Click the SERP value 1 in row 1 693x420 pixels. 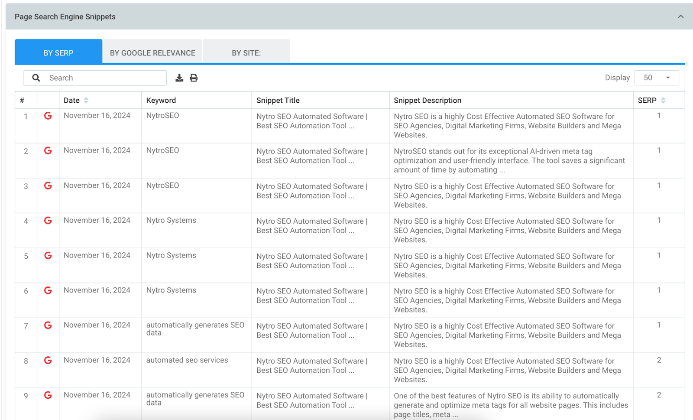[x=659, y=116]
